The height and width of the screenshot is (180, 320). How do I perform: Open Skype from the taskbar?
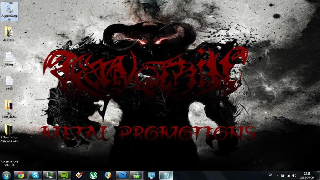[35, 176]
